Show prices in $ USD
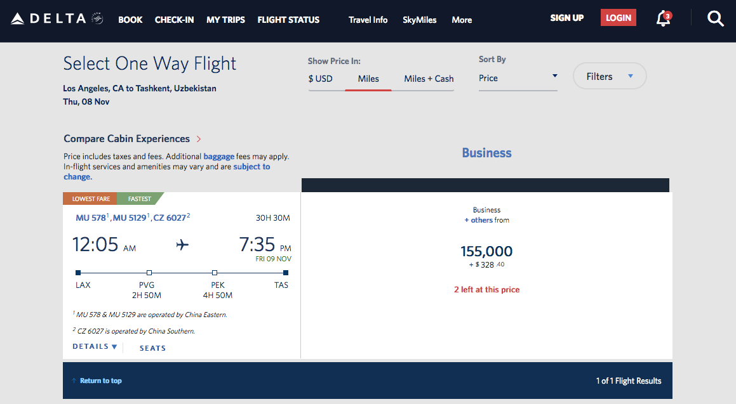The height and width of the screenshot is (404, 736). coord(321,79)
